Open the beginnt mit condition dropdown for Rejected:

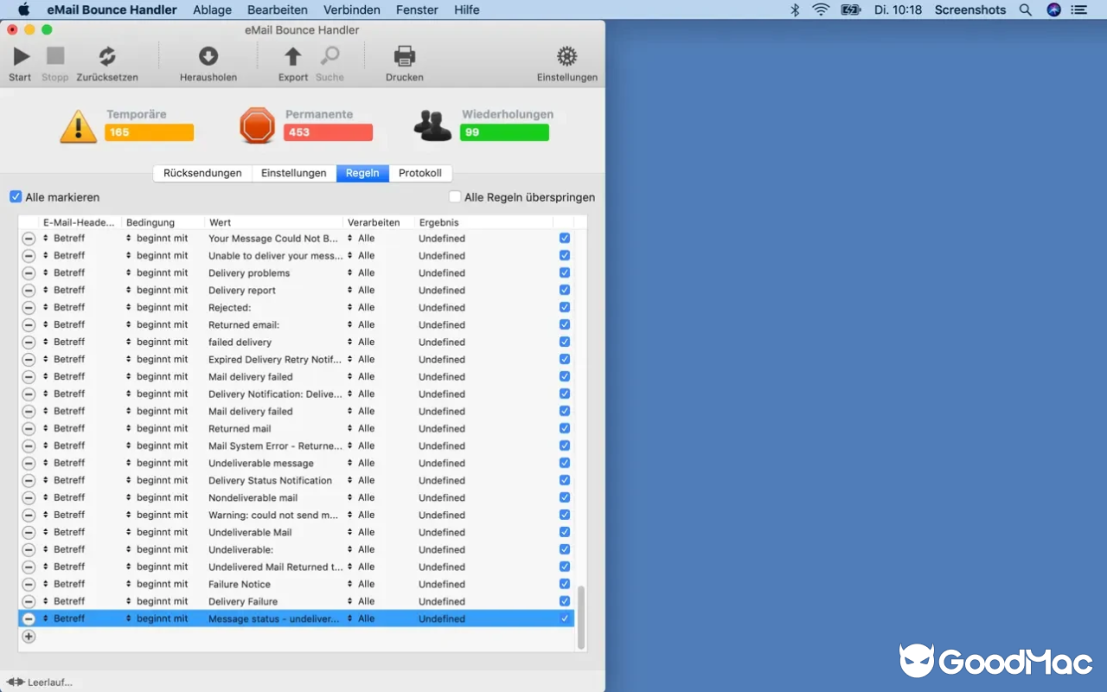pos(161,307)
